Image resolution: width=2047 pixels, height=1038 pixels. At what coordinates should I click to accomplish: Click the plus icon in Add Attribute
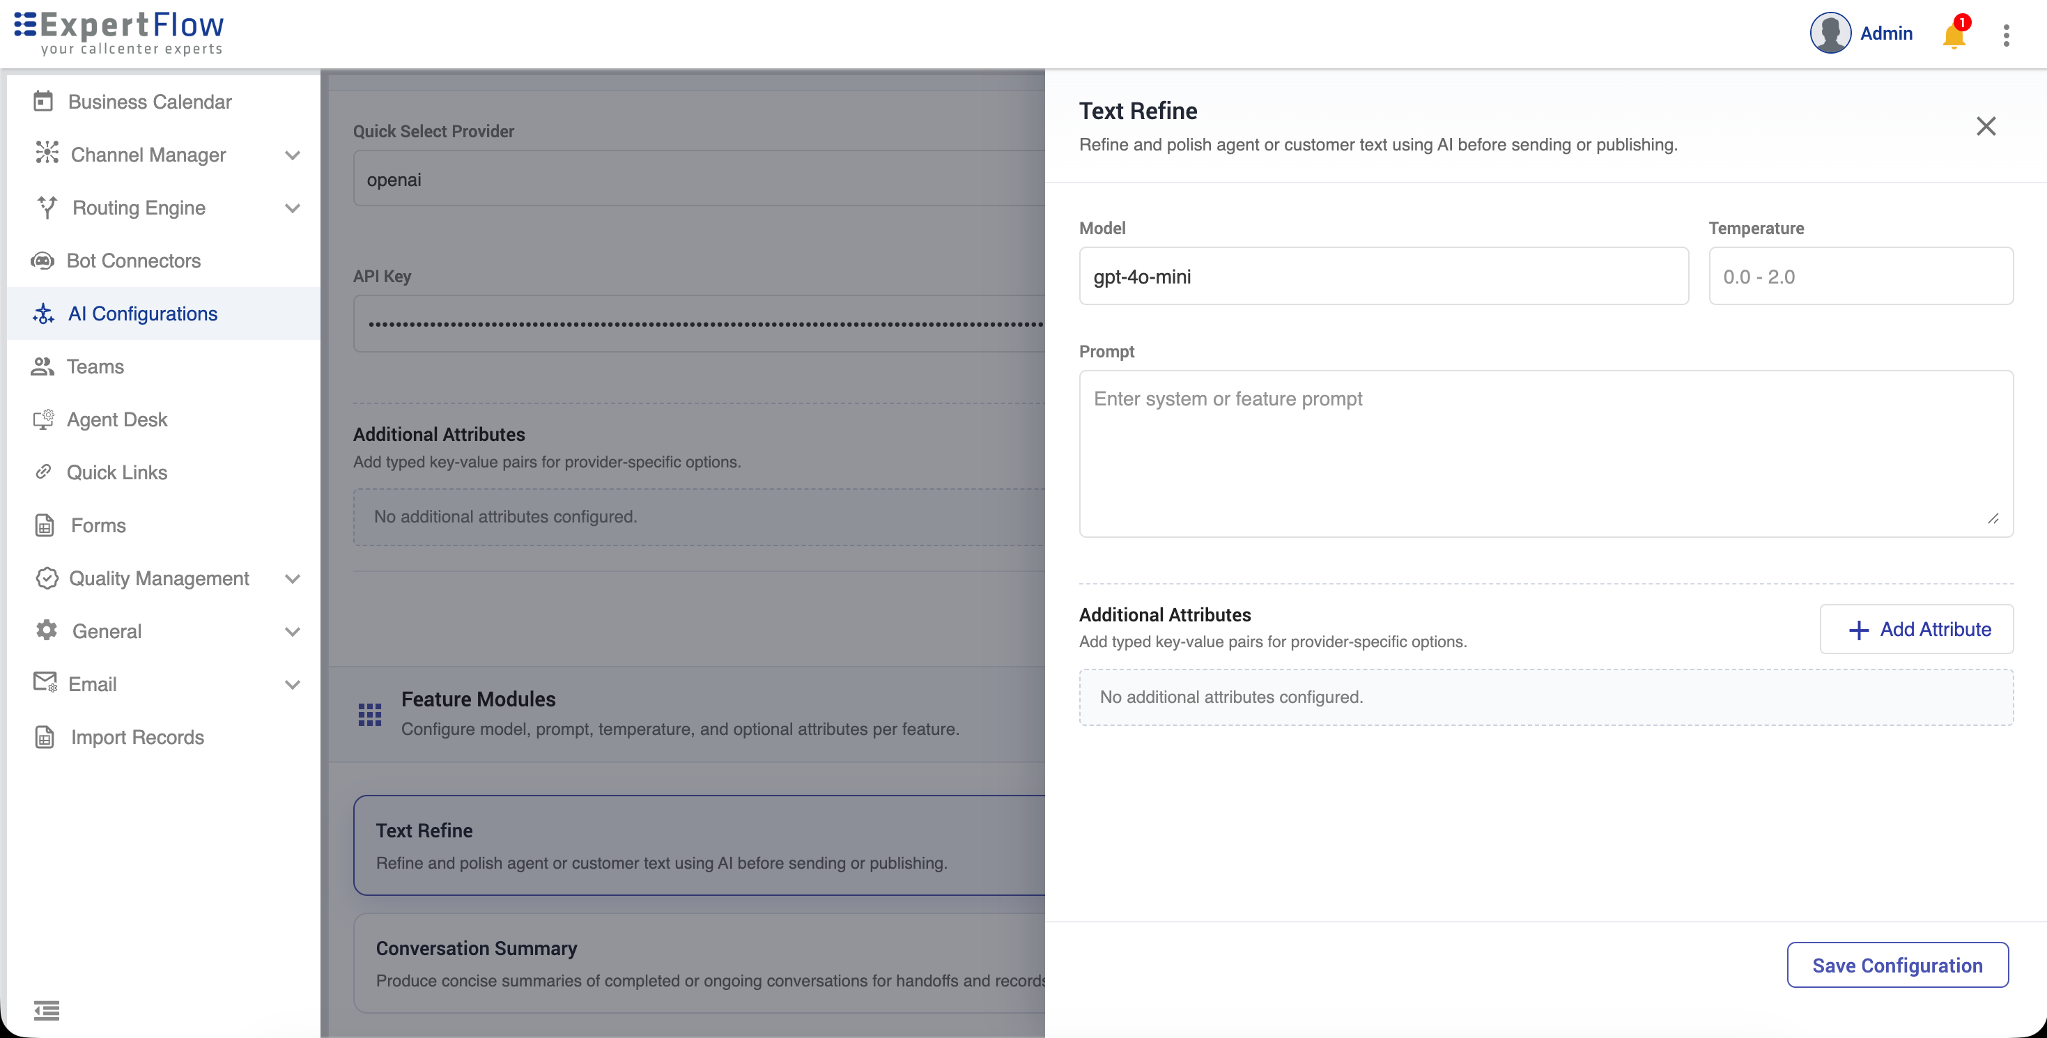point(1859,630)
